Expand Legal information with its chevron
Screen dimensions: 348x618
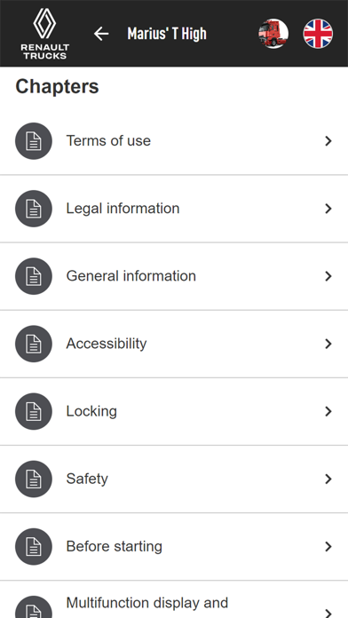[328, 209]
